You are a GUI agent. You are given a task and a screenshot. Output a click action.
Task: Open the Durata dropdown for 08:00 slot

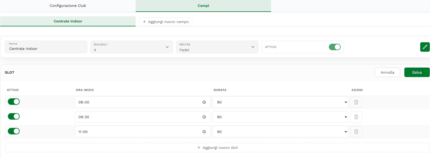[280, 102]
